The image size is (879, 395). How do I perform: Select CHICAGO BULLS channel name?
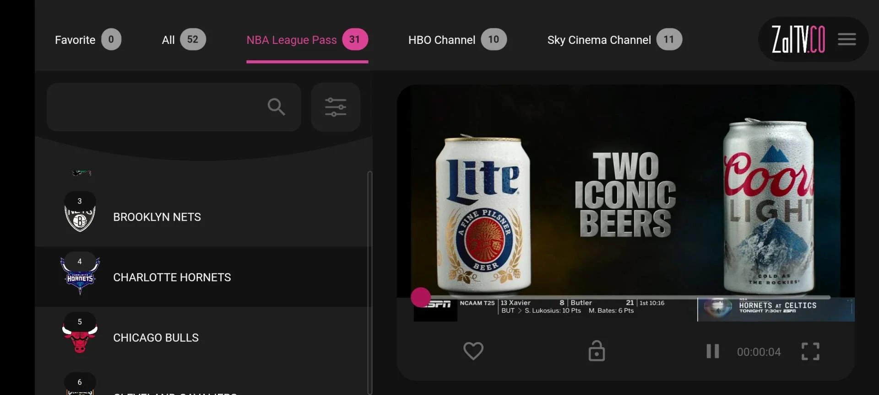156,338
